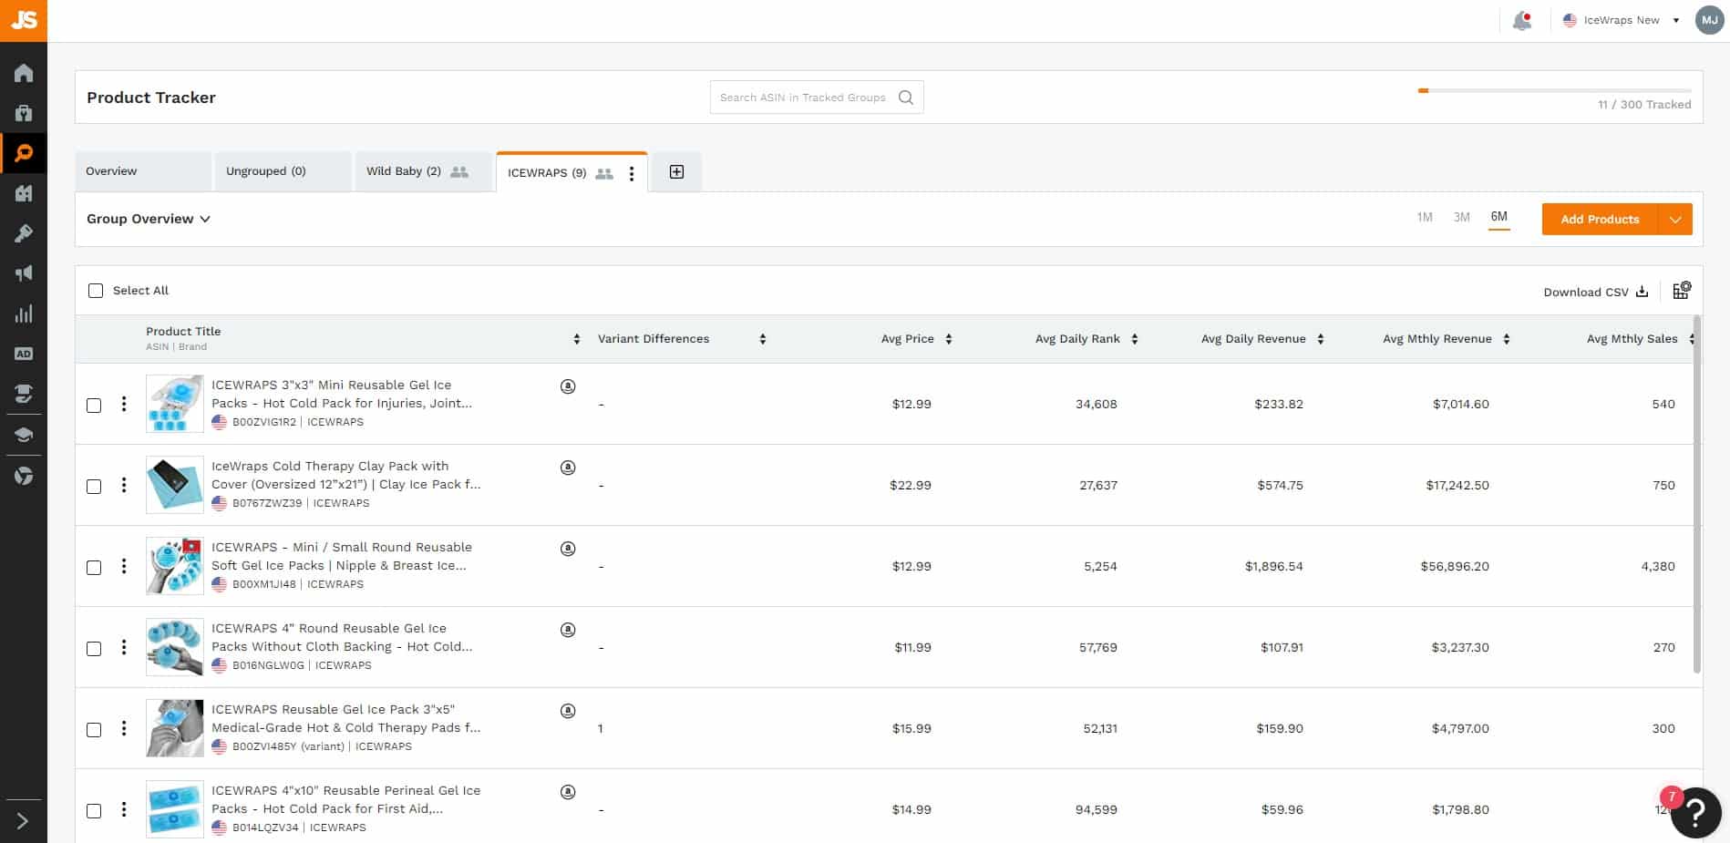Click the Clay Pack product thumbnail
The height and width of the screenshot is (843, 1730).
(x=175, y=485)
